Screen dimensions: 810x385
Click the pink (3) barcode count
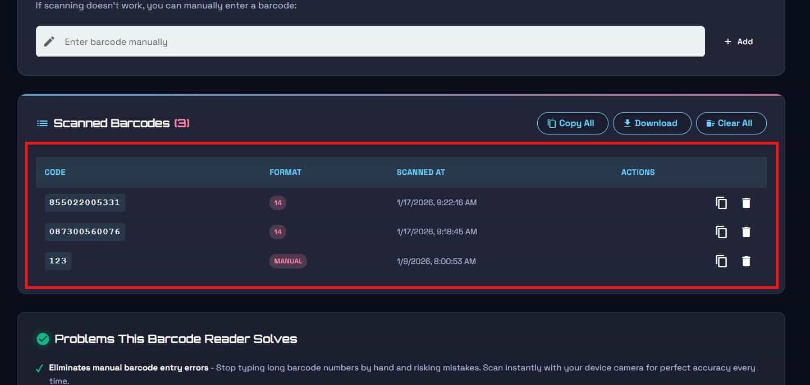(182, 123)
